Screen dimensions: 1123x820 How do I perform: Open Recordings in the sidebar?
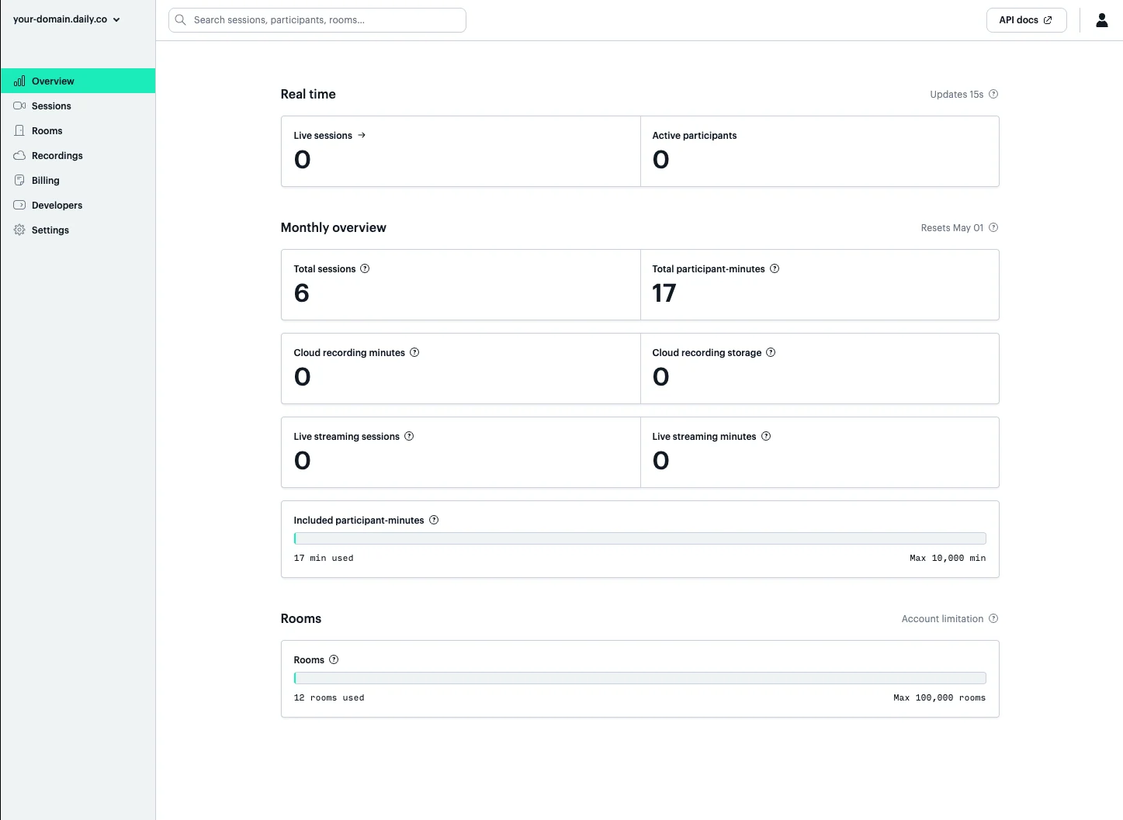[x=78, y=155]
